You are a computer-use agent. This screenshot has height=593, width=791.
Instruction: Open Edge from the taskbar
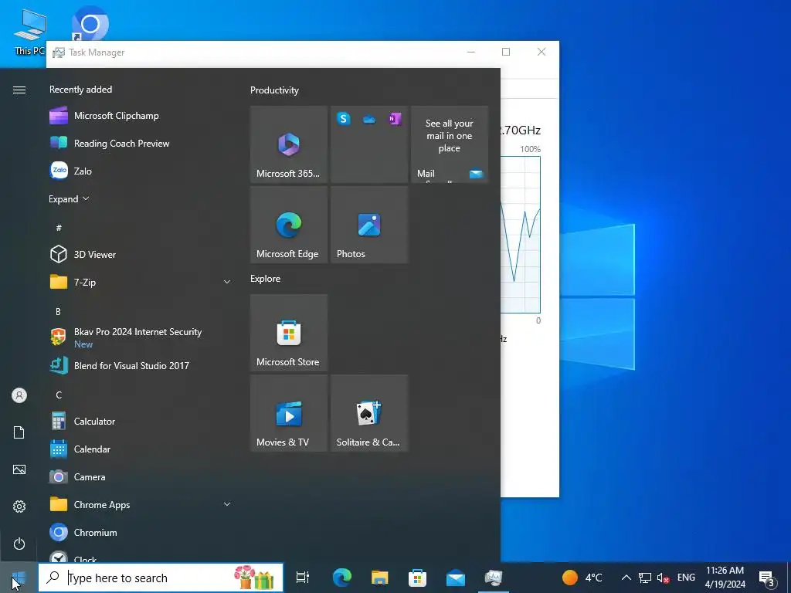[x=341, y=578]
